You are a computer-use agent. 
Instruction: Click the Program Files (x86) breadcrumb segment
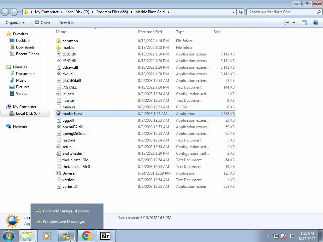tap(112, 12)
